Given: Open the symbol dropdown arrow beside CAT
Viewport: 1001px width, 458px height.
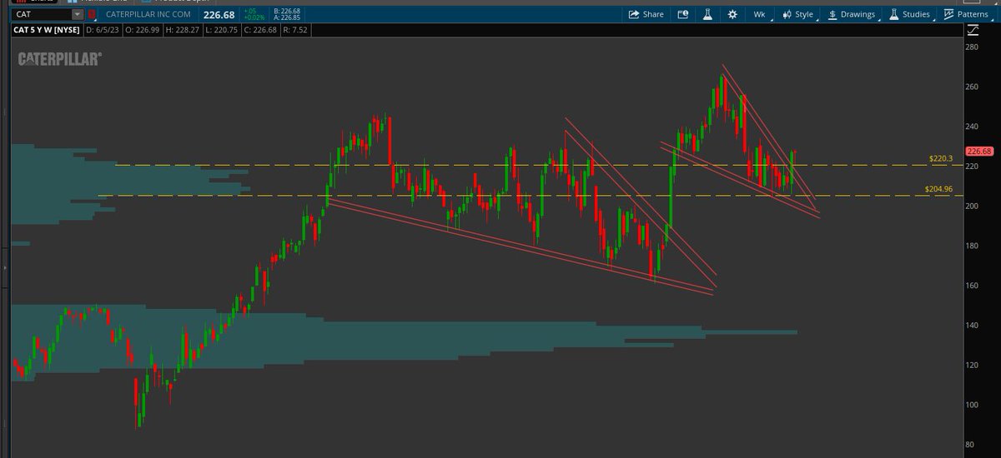Looking at the screenshot, I should [78, 14].
